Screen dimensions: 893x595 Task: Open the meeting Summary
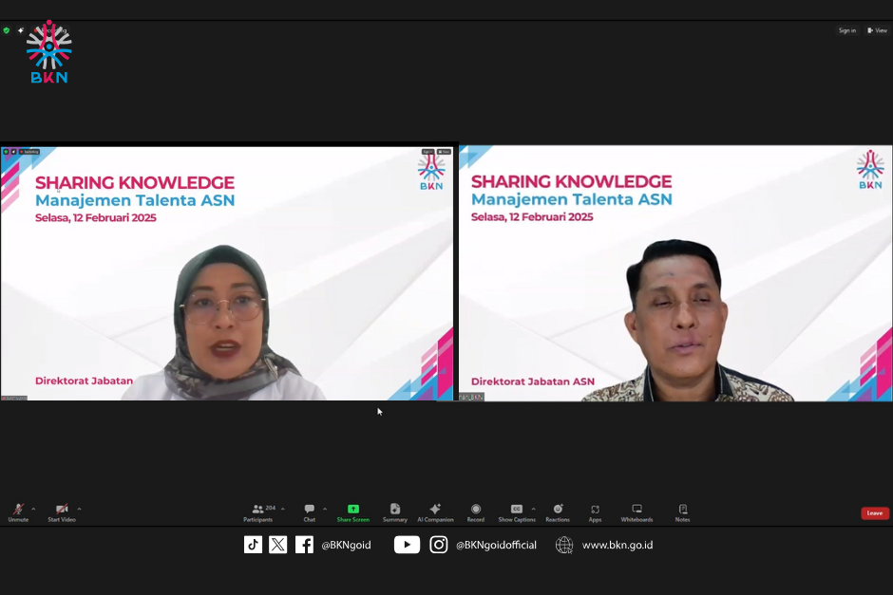click(x=394, y=511)
